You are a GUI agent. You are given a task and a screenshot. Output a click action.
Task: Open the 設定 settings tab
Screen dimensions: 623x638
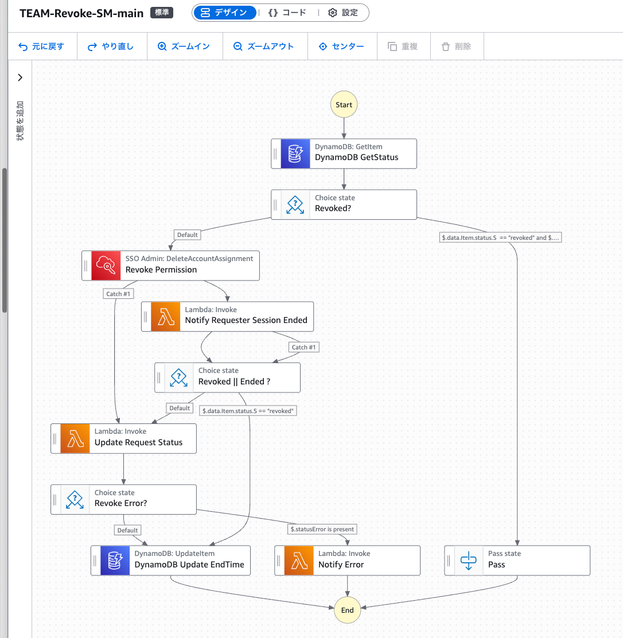343,13
